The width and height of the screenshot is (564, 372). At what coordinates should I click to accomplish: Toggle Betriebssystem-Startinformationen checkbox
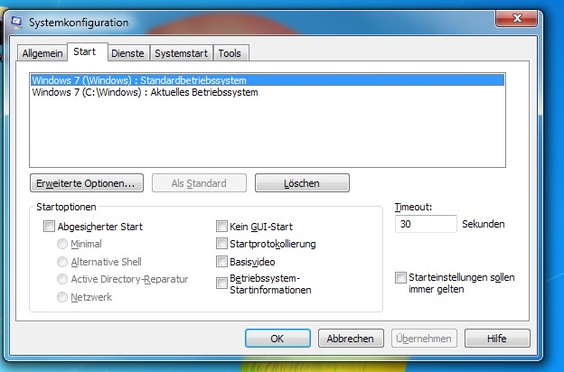point(221,284)
